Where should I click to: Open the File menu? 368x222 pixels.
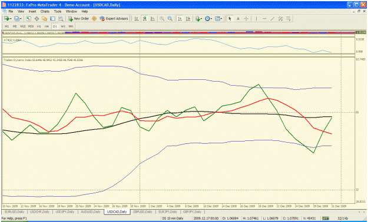coord(11,11)
